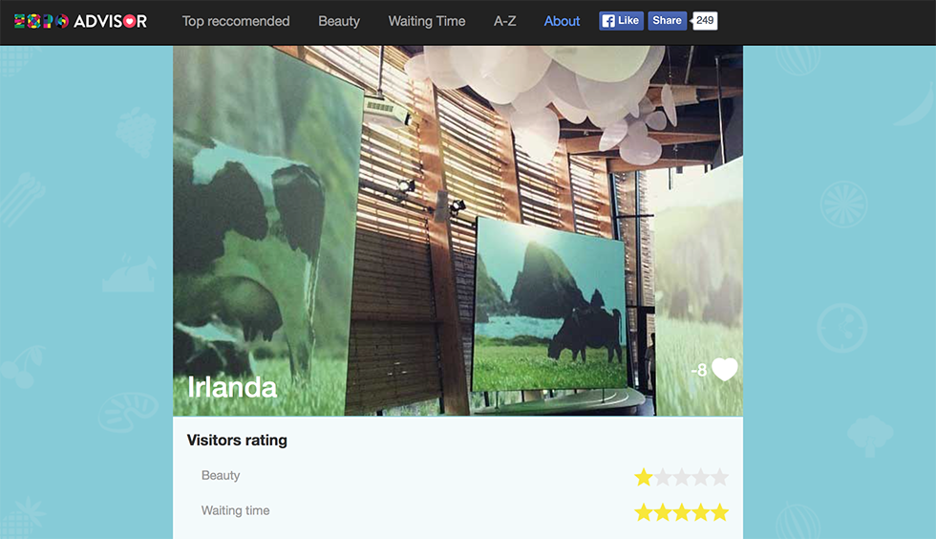Select the A-Z listing link
The width and height of the screenshot is (936, 539).
505,22
